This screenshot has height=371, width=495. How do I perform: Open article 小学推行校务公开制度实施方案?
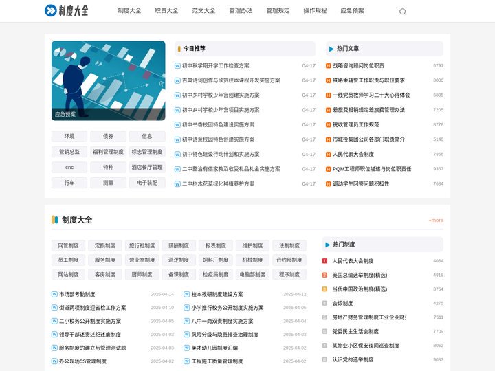(228, 308)
